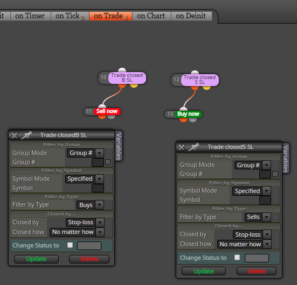This screenshot has height=285, width=297.
Task: Click block number 12 label
Action: click(176, 80)
